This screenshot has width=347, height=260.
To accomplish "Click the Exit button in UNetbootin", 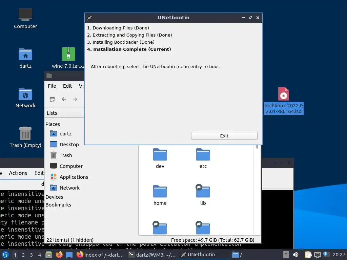I will coord(224,136).
